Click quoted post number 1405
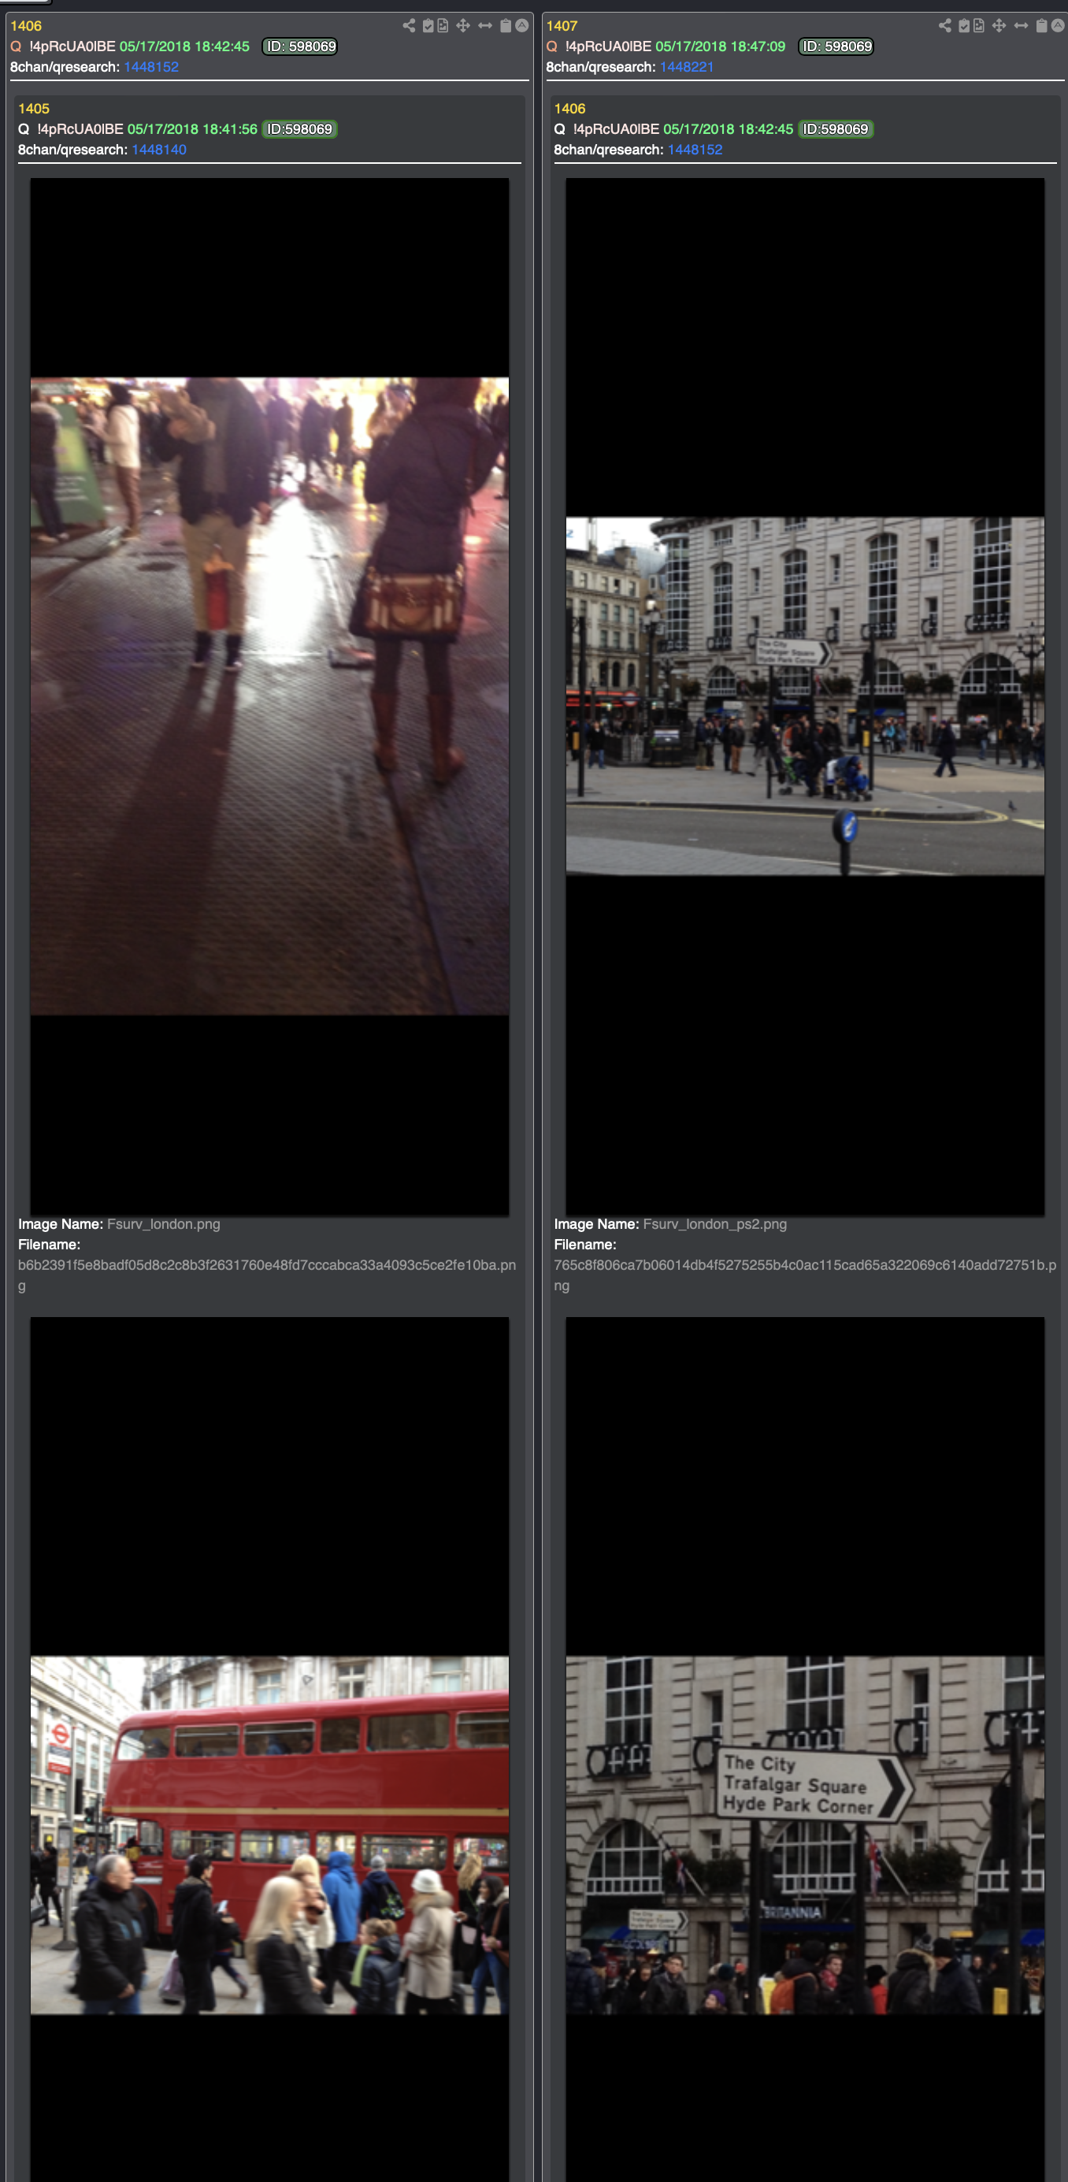Screen dimensions: 1068x2182 pos(34,109)
